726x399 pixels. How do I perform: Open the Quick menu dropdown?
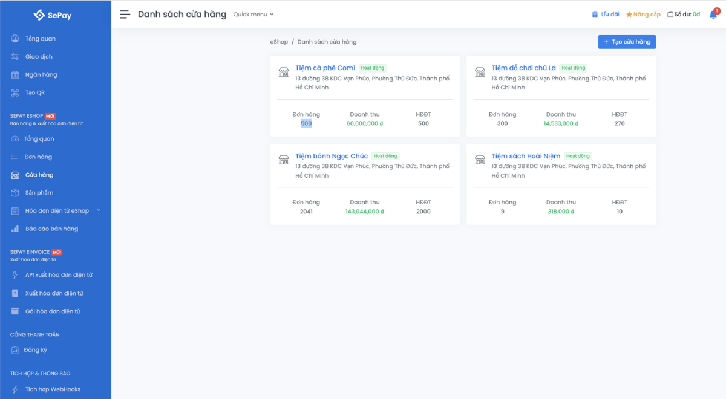click(253, 15)
